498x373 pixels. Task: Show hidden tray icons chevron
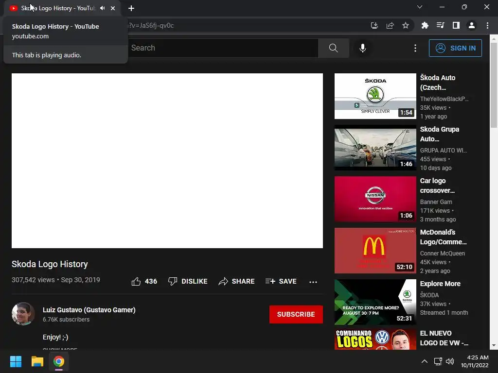(x=424, y=361)
